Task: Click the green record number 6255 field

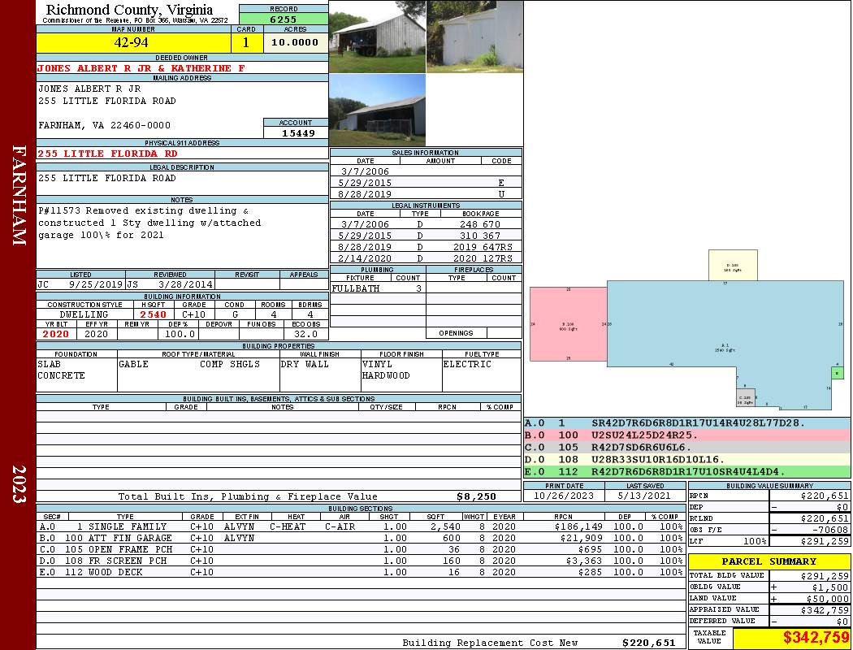Action: tap(284, 19)
